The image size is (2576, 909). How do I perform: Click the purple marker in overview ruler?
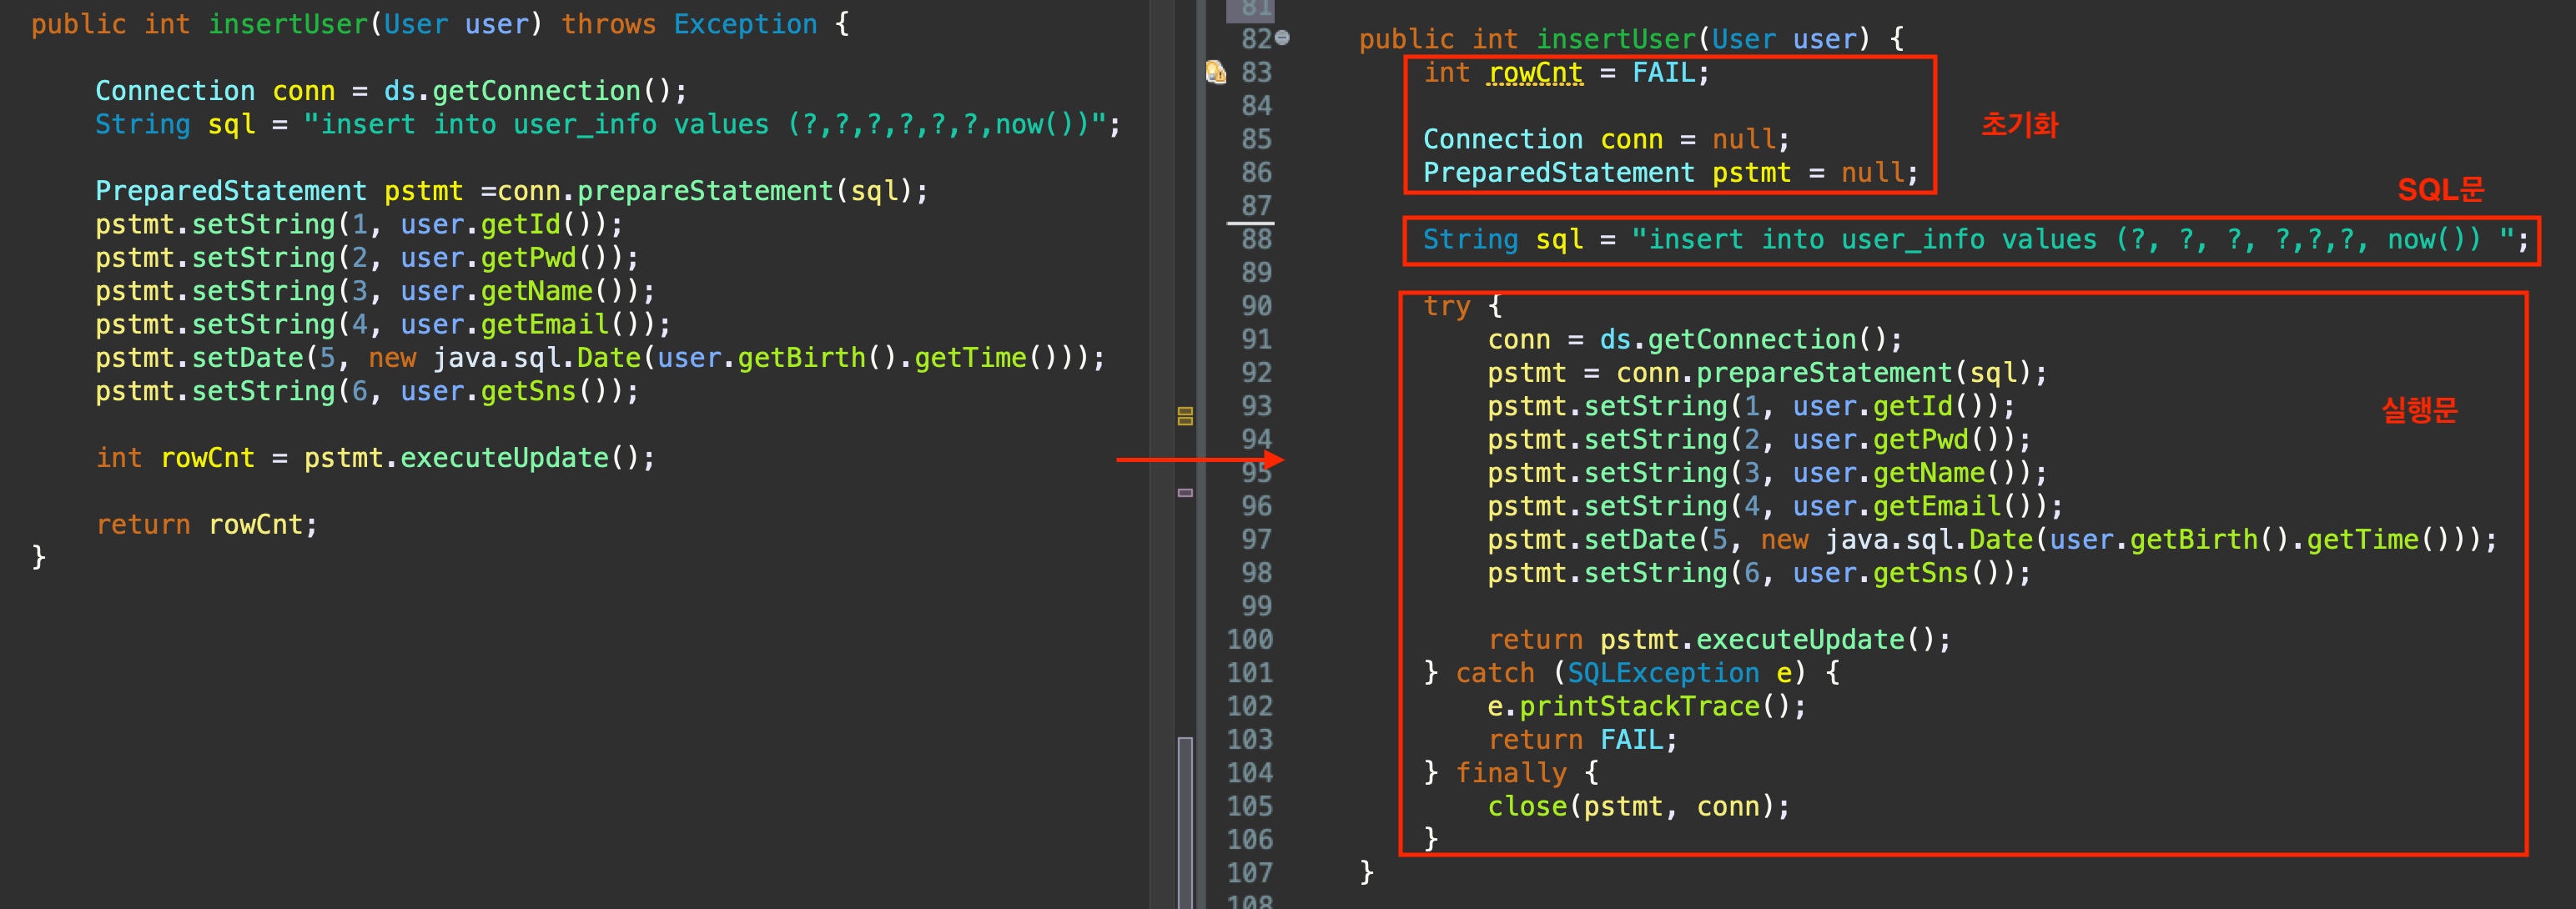point(1185,493)
